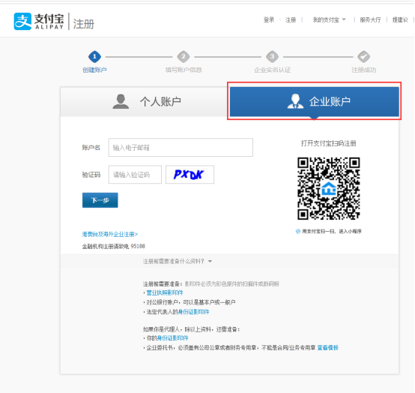Collapse 注册前需要准备什么资料 section
The height and width of the screenshot is (393, 415).
[178, 261]
